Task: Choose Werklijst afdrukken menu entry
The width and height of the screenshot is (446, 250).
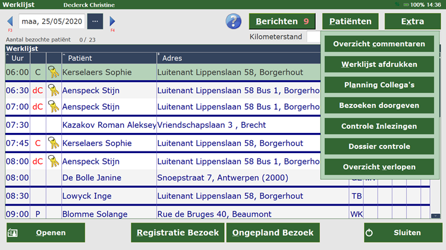Action: [x=379, y=64]
